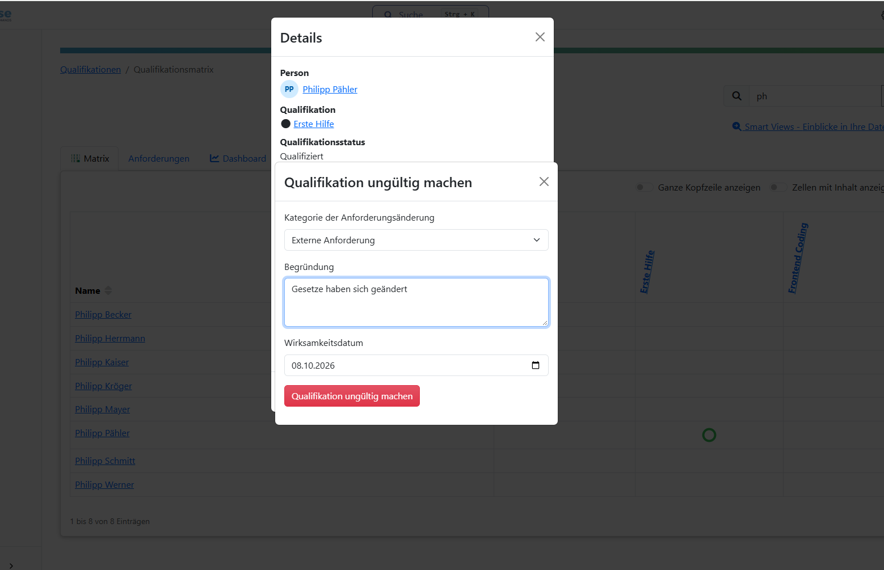
Task: Open Philipp Pähler row link in matrix
Action: [102, 433]
